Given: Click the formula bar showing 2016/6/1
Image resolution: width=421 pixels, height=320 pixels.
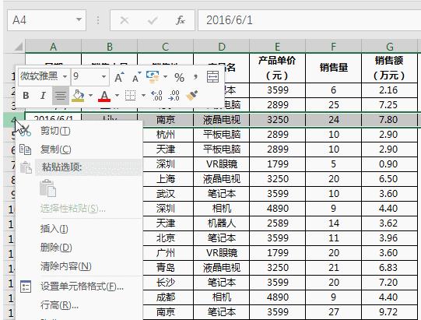Looking at the screenshot, I should (309, 20).
